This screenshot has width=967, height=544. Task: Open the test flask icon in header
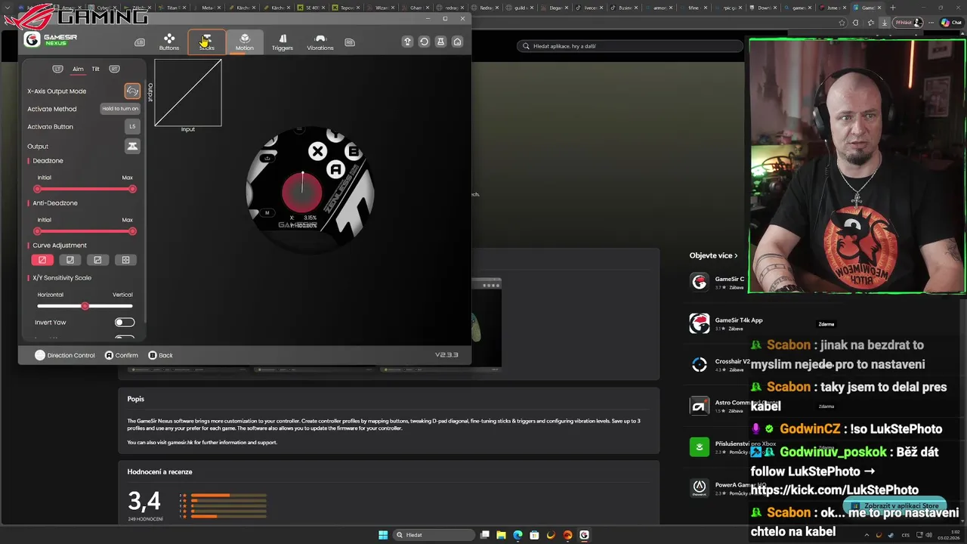(440, 42)
